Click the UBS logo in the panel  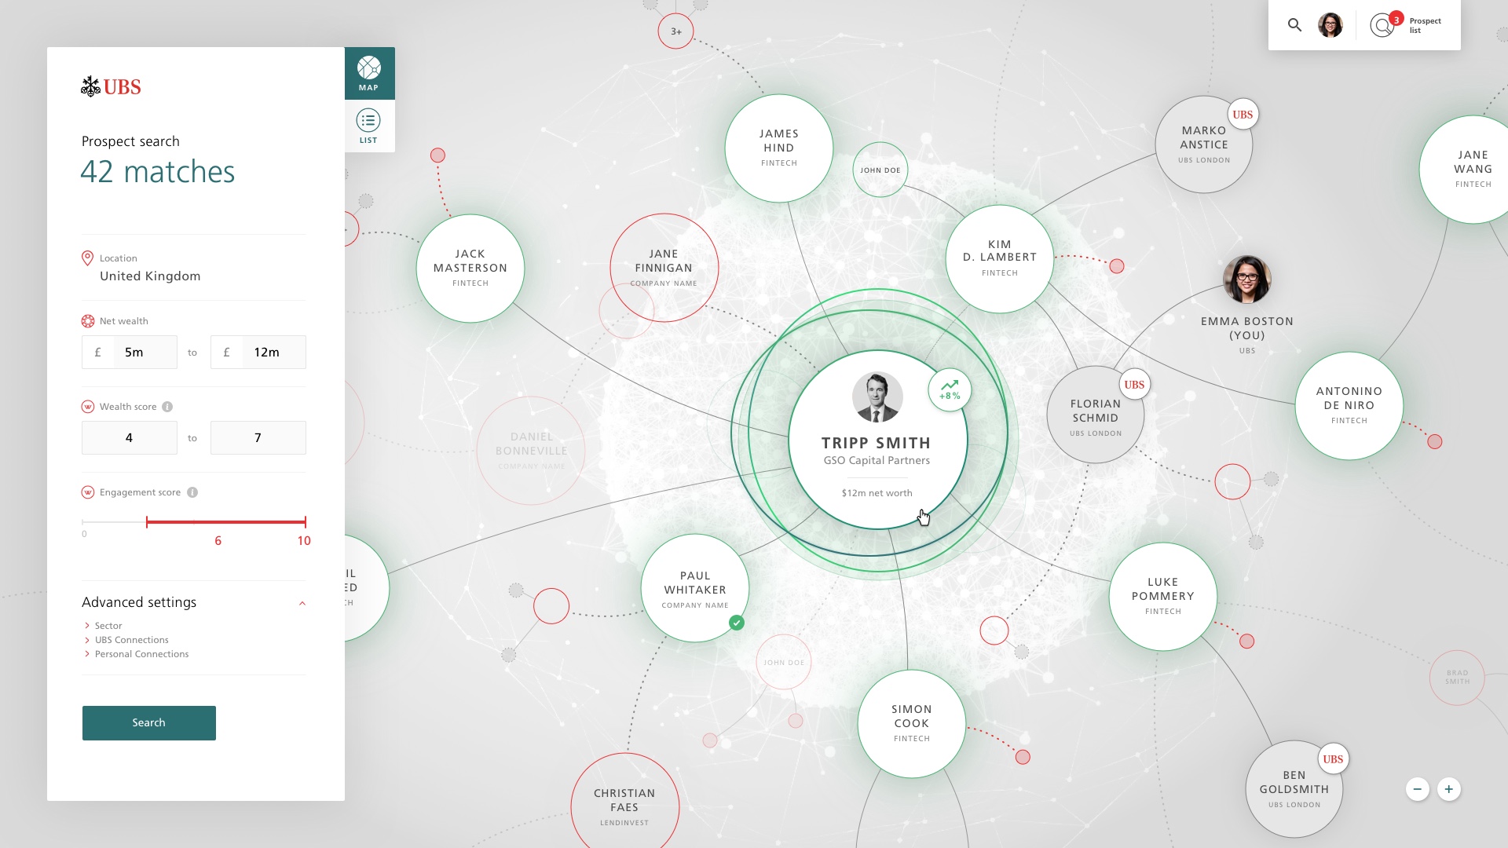(x=111, y=86)
